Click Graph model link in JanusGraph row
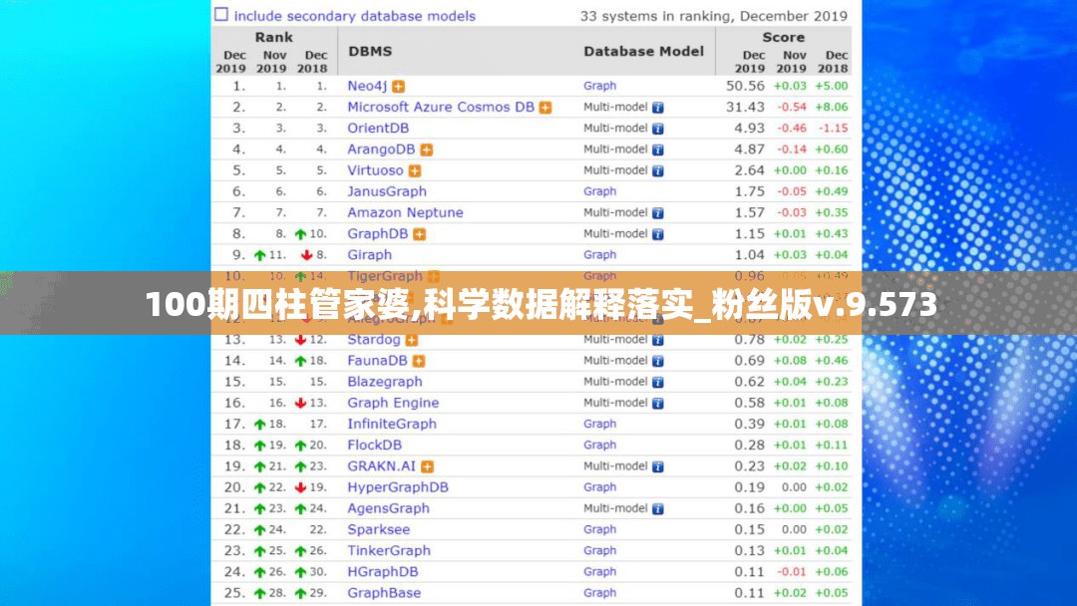Image resolution: width=1077 pixels, height=606 pixels. [599, 191]
